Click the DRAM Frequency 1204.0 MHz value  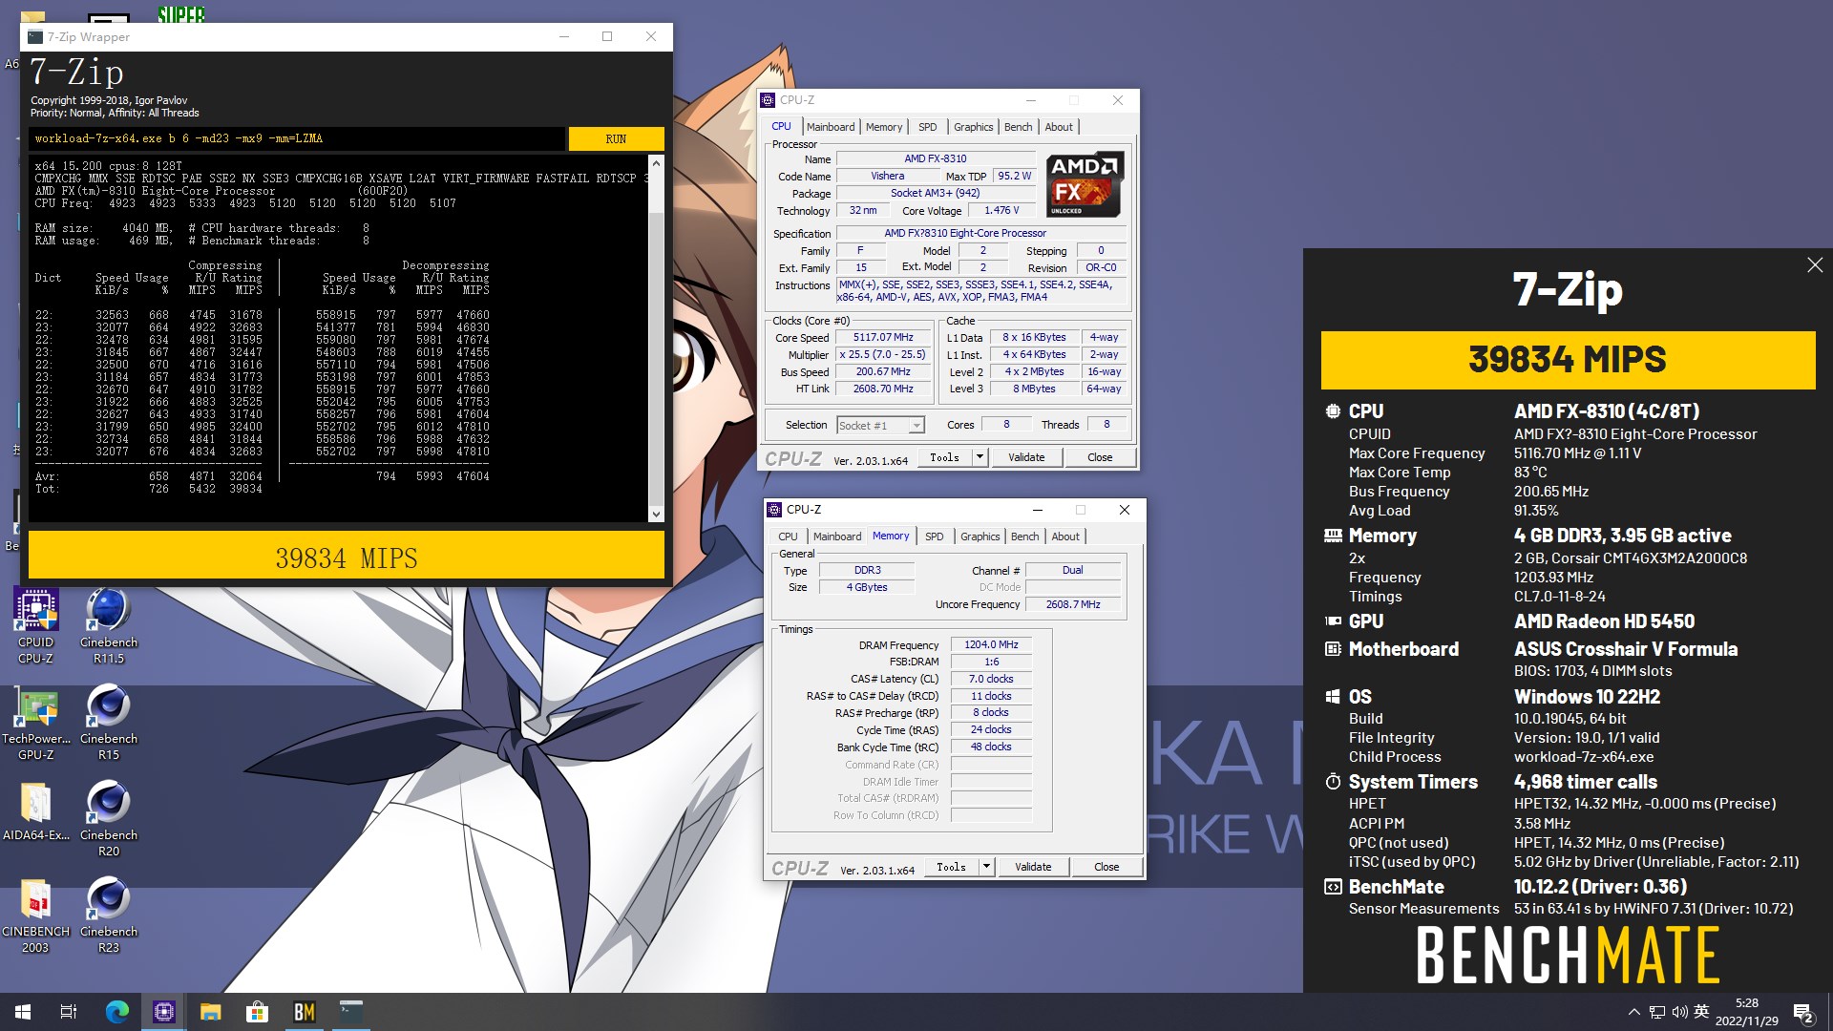(991, 645)
